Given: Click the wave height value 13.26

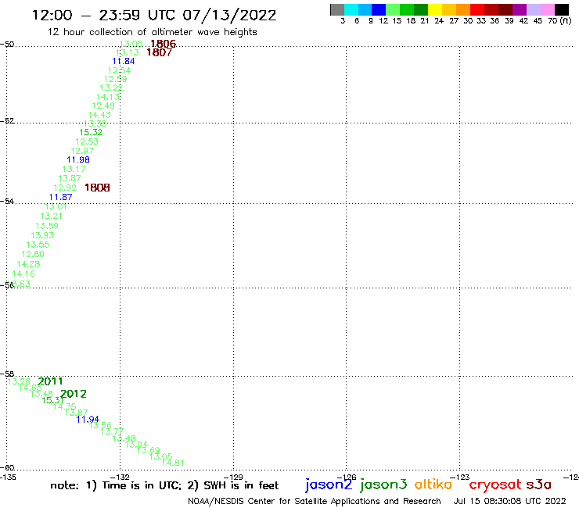Looking at the screenshot, I should [19, 381].
